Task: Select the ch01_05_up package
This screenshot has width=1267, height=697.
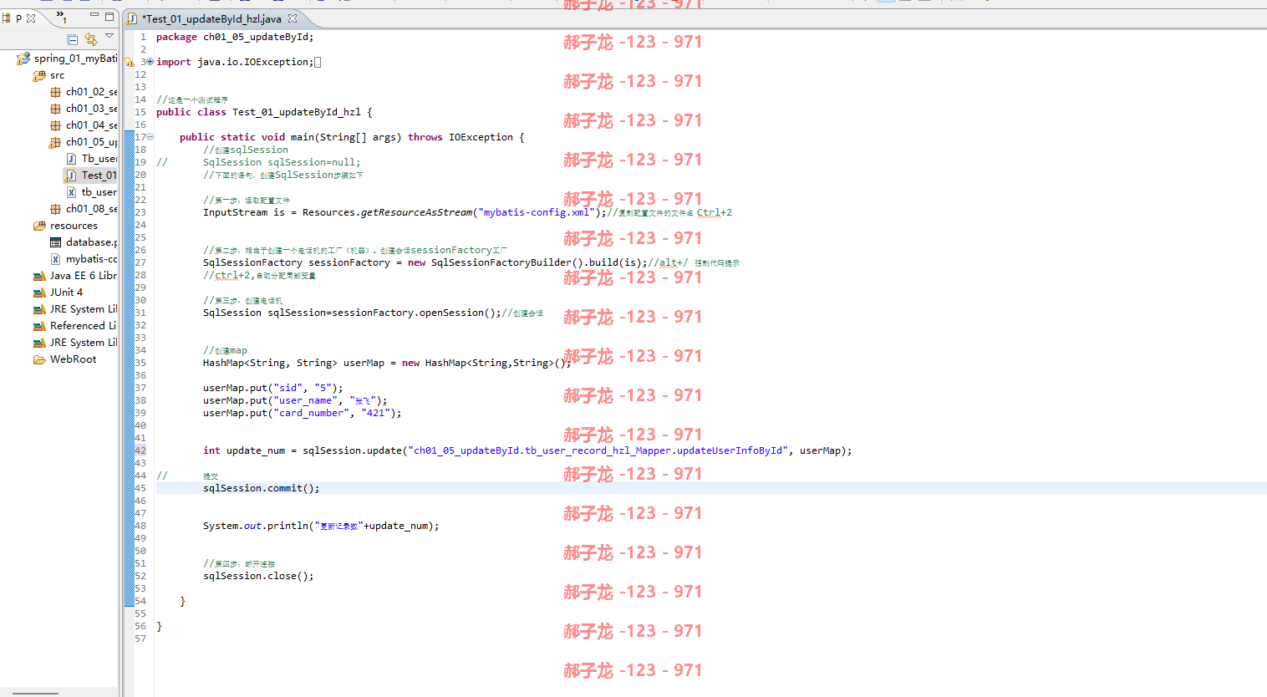Action: point(84,142)
